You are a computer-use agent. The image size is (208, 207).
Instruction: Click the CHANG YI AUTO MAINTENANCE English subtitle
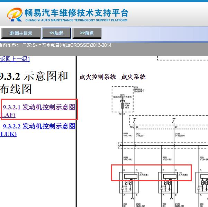point(76,20)
